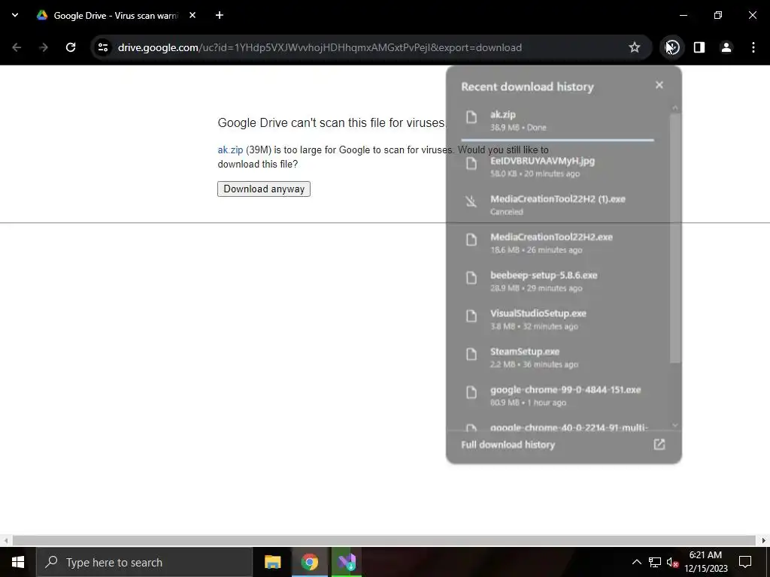Open the notification center icon
Viewport: 770px width, 577px height.
[x=745, y=562]
